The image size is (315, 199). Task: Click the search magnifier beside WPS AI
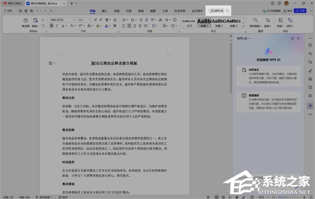(x=227, y=11)
